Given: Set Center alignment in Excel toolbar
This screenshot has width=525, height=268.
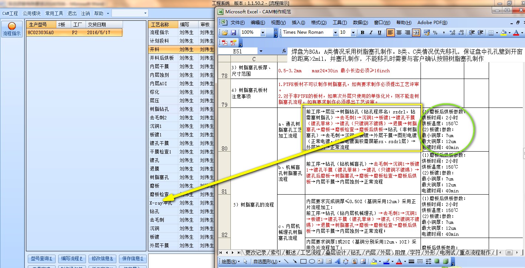Looking at the screenshot, I should (399, 33).
